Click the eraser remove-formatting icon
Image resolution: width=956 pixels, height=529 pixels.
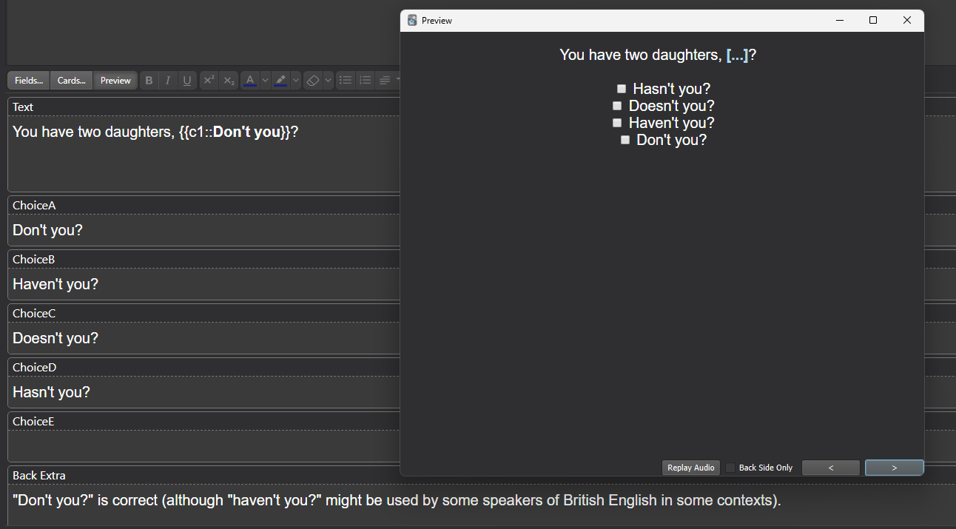pos(313,81)
